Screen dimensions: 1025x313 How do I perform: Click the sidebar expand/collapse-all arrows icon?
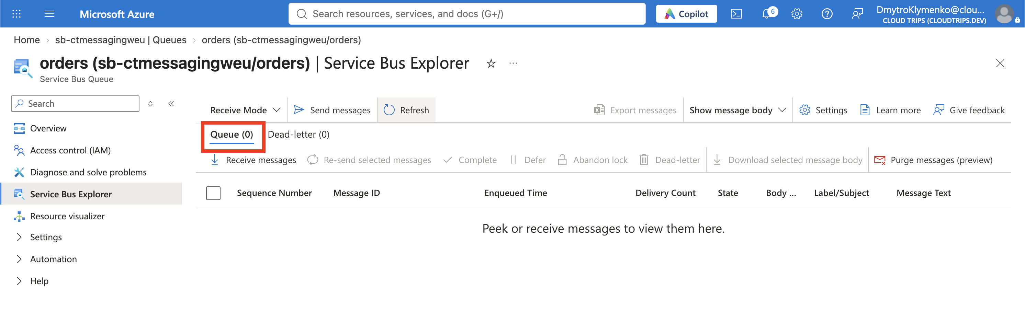click(150, 104)
